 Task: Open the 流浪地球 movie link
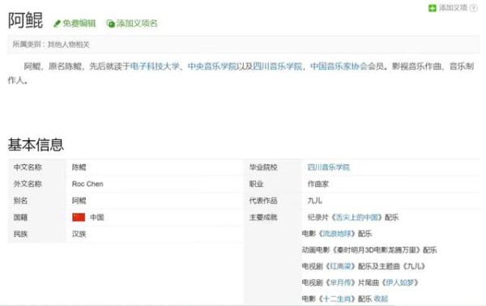tap(337, 233)
